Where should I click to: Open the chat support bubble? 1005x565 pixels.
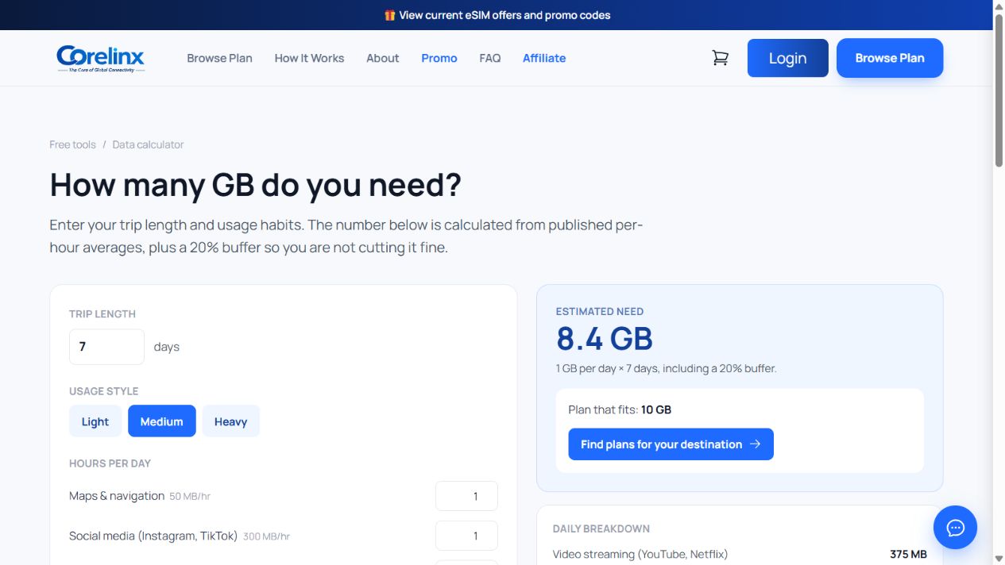click(955, 527)
